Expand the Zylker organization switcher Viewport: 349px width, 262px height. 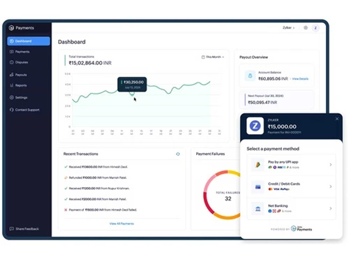pyautogui.click(x=288, y=28)
